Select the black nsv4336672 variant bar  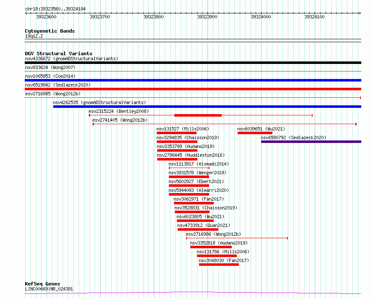pyautogui.click(x=193, y=63)
